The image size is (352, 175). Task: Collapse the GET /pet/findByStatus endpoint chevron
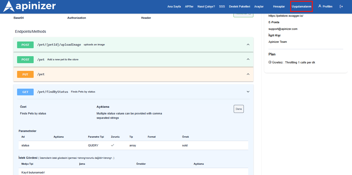(248, 92)
